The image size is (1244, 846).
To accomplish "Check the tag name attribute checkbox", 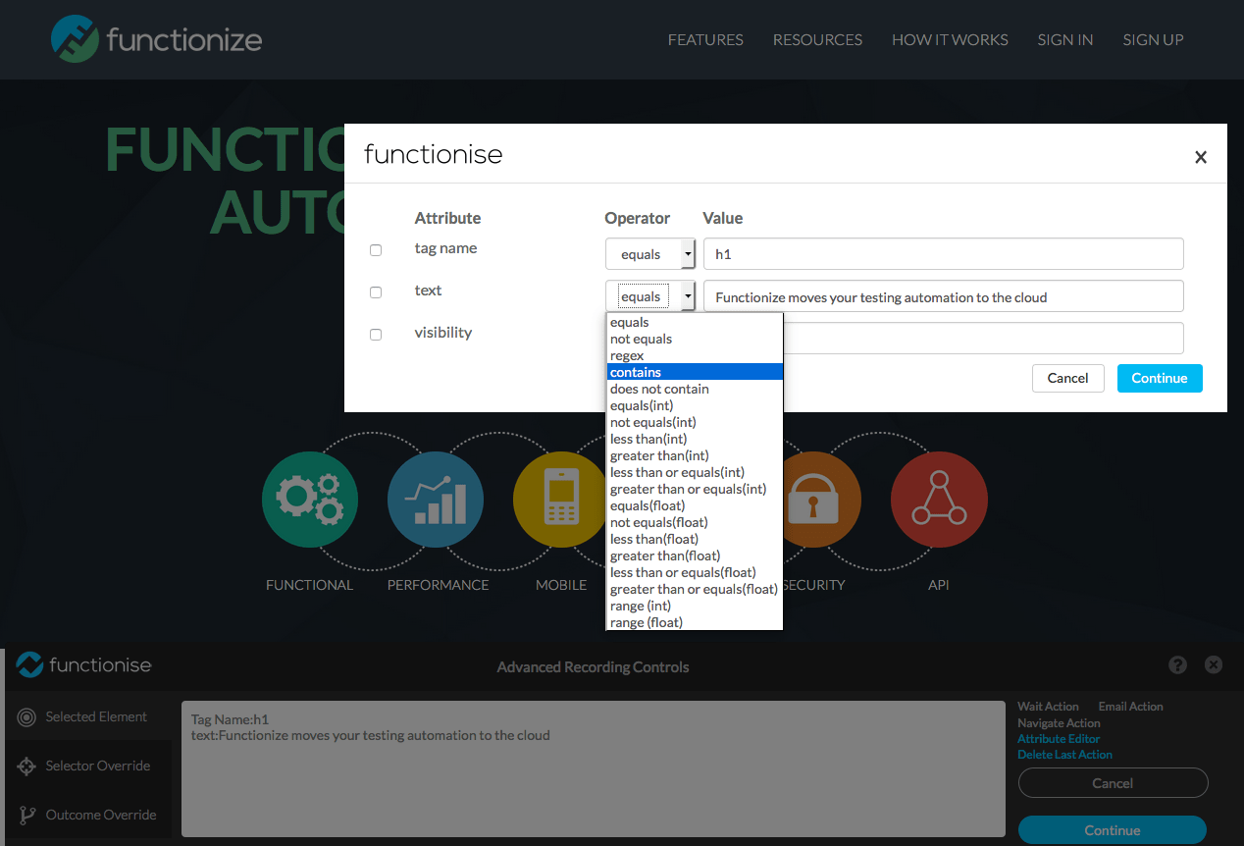I will click(x=376, y=250).
